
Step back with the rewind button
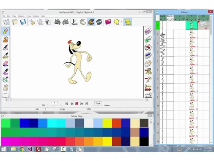(x=72, y=103)
